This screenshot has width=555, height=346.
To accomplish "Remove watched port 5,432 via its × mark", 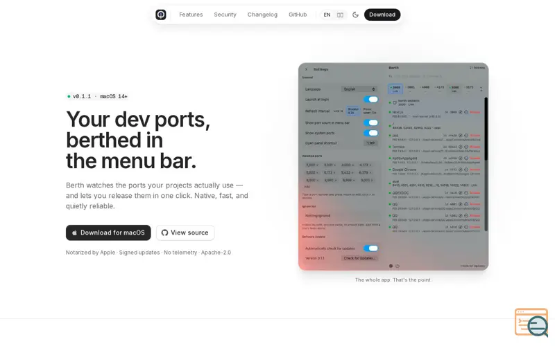I will point(352,172).
